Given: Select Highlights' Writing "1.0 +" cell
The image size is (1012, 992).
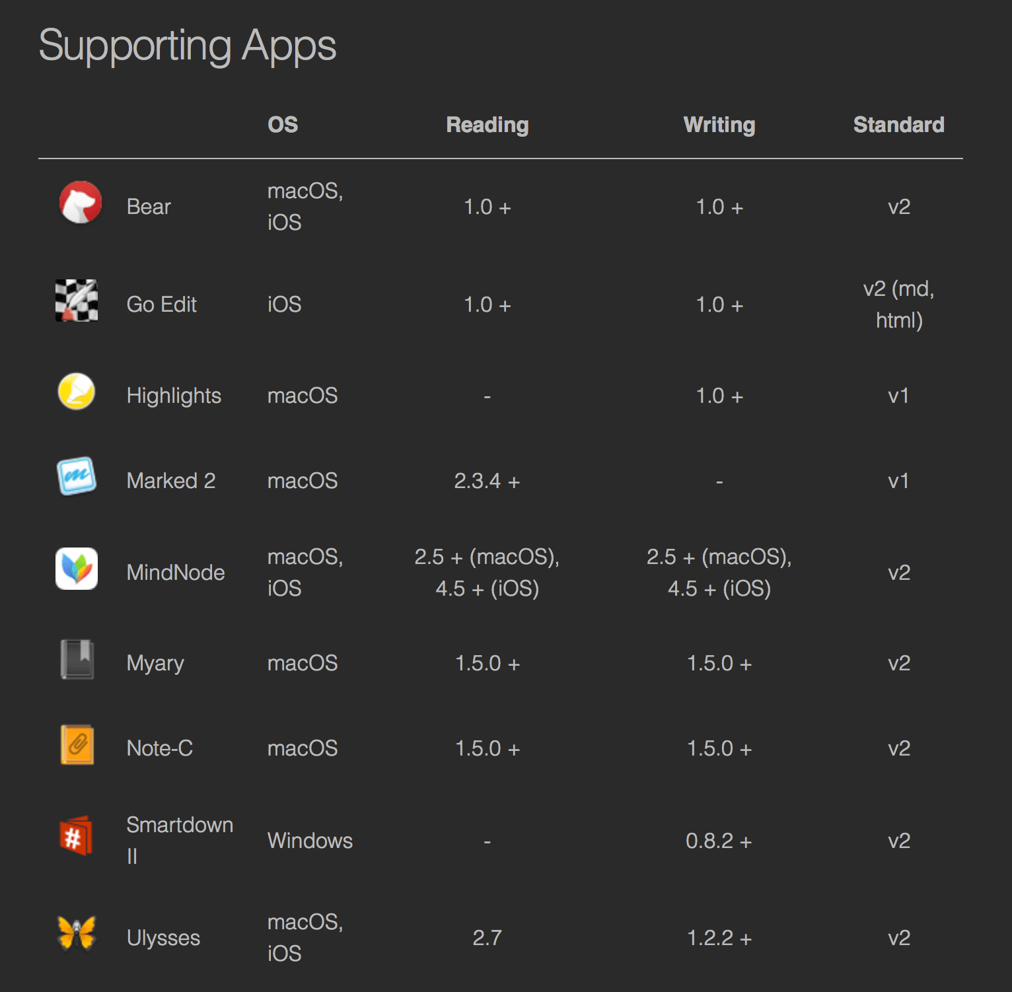Looking at the screenshot, I should [719, 396].
